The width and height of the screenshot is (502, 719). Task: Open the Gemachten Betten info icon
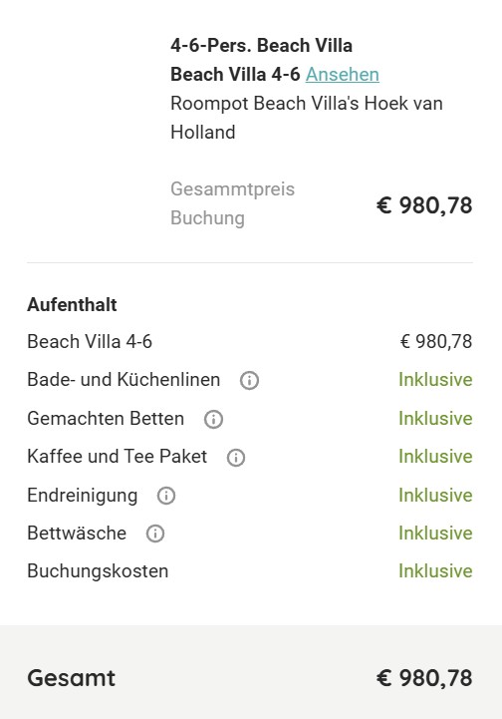pos(213,419)
